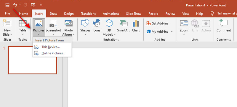Click the Action star icon
This screenshot has height=107, width=237.
[206, 24]
